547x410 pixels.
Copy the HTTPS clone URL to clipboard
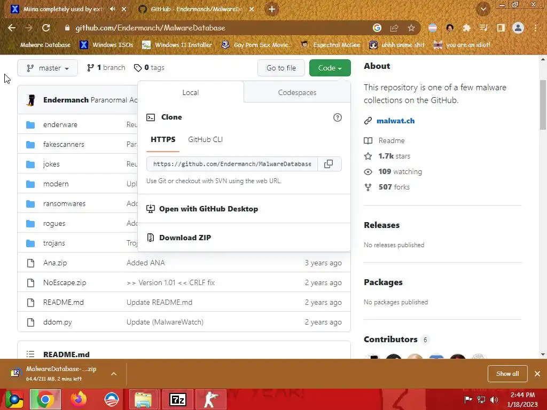tap(329, 164)
